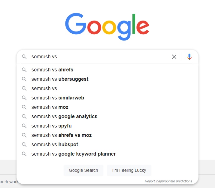
Task: Select suggestion 'semrush vs ahrefs'
Action: coord(107,70)
